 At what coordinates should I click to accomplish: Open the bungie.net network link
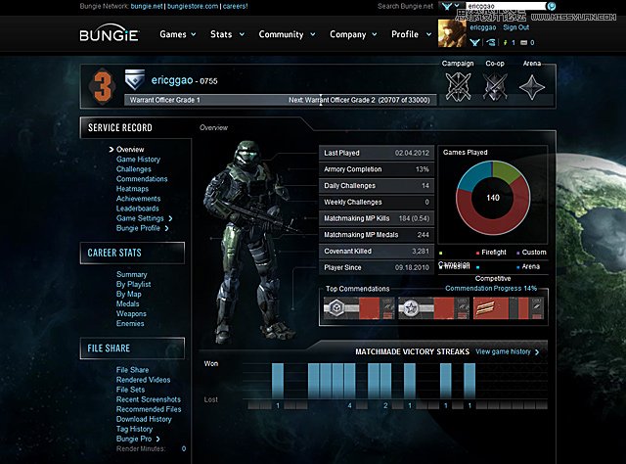[147, 6]
